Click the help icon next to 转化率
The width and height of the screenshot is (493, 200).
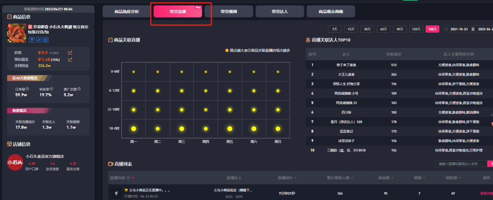coord(52,89)
